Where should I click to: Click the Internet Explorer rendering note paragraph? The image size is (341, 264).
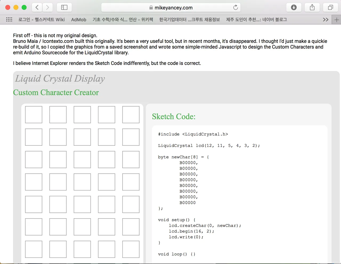point(107,63)
